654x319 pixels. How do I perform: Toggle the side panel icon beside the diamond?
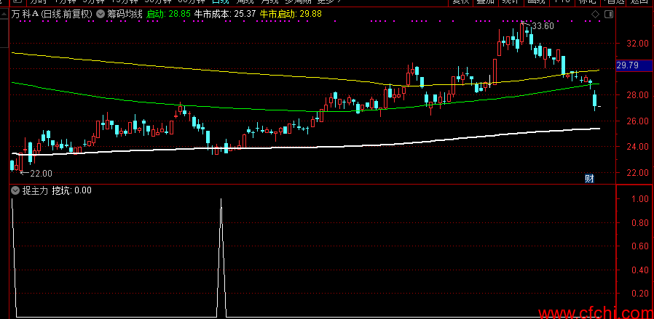click(x=609, y=15)
